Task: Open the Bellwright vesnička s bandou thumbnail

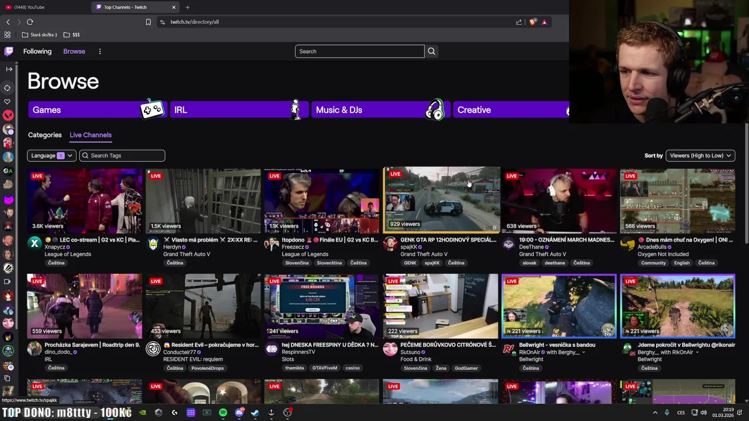Action: click(559, 306)
